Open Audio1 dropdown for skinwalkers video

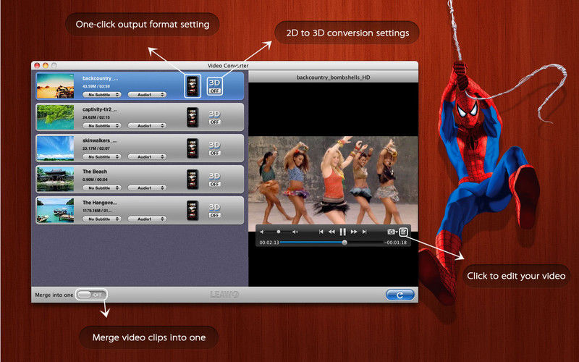point(147,156)
